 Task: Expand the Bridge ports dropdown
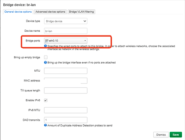66,41
